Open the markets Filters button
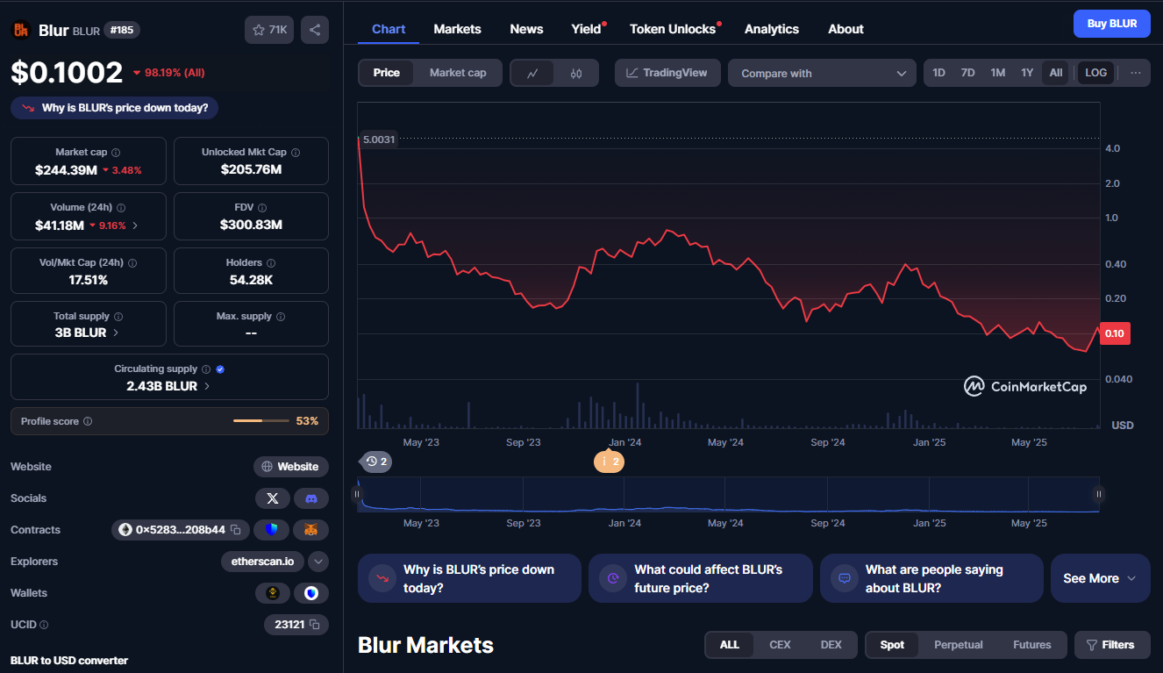 [1111, 645]
